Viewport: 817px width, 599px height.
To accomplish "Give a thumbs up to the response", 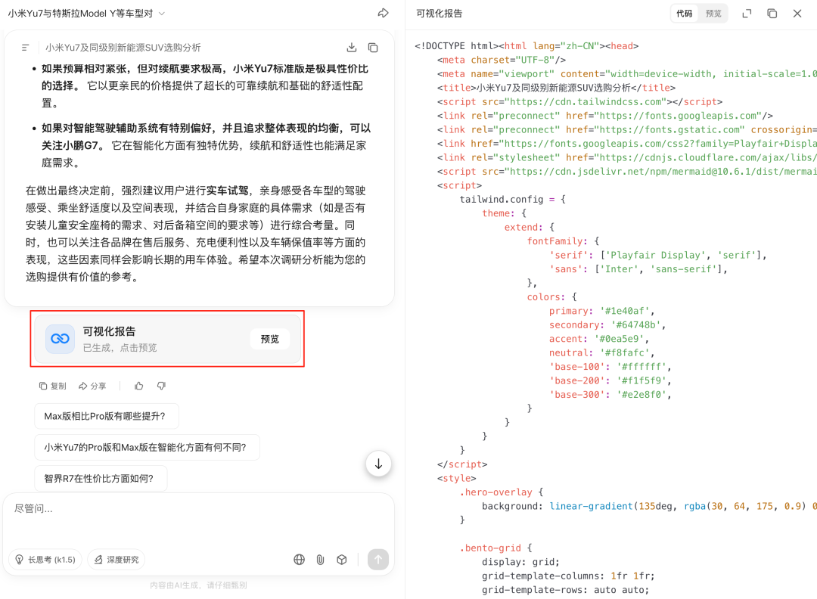I will [138, 386].
